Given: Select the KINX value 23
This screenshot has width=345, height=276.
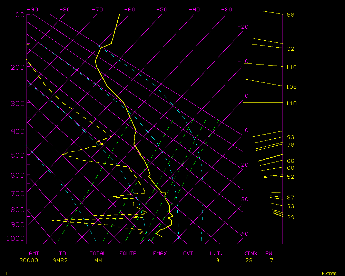Looking at the screenshot, I should click(249, 260).
